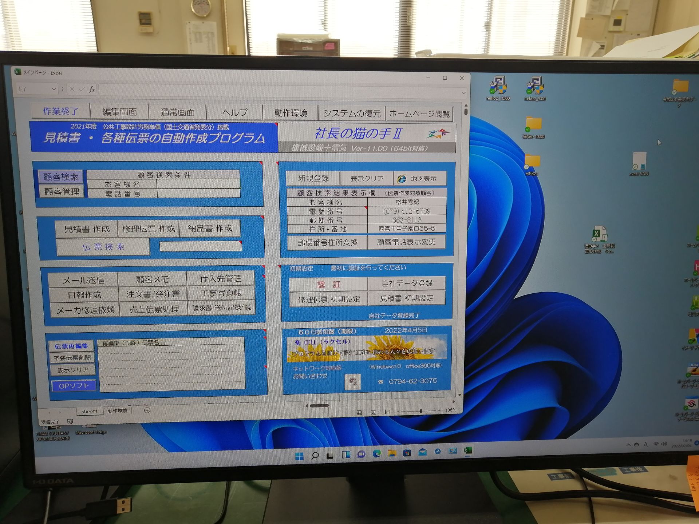699x524 pixels.
Task: Select the sheet1 tab
Action: coord(90,411)
